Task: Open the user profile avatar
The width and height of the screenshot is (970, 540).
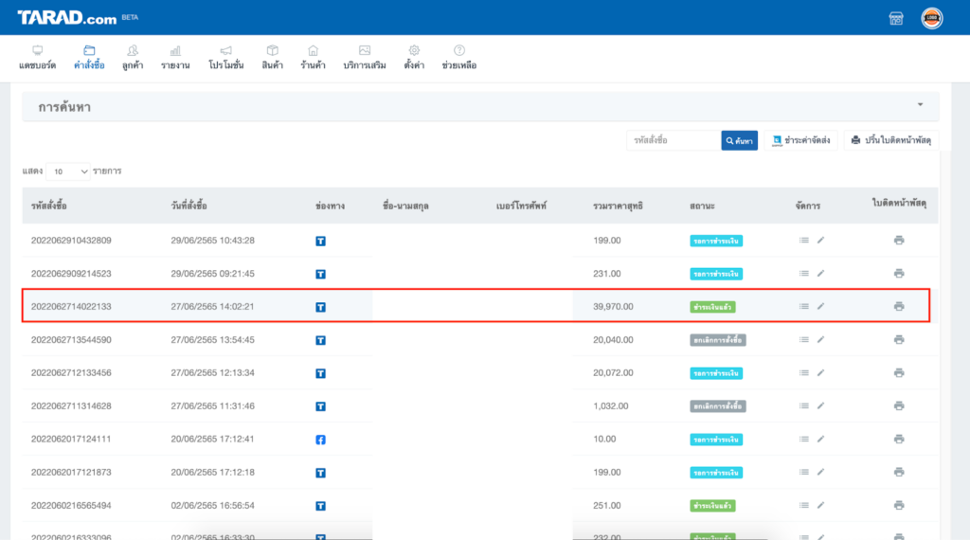Action: (x=932, y=18)
